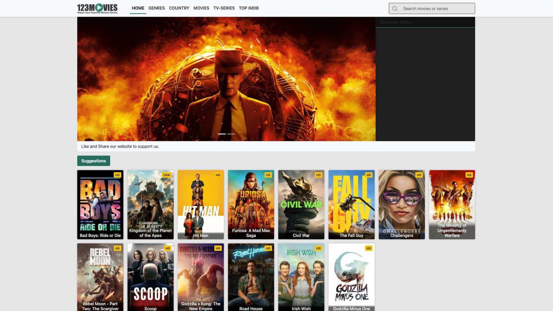Image resolution: width=553 pixels, height=311 pixels.
Task: Click the HD badge on Bad Boys poster
Action: point(118,175)
